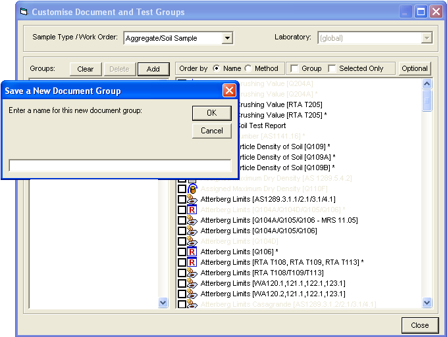Enable the Group checkbox
447x337 pixels.
coord(294,68)
